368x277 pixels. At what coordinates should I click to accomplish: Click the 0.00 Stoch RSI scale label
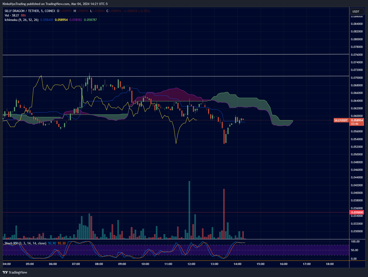[x=354, y=259]
